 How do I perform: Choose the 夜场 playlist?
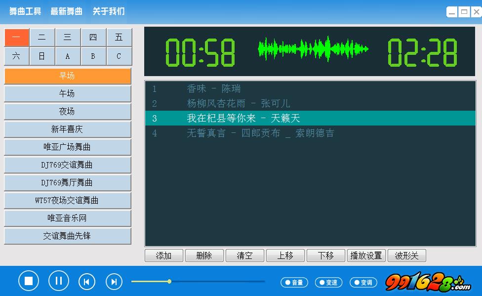coord(68,112)
